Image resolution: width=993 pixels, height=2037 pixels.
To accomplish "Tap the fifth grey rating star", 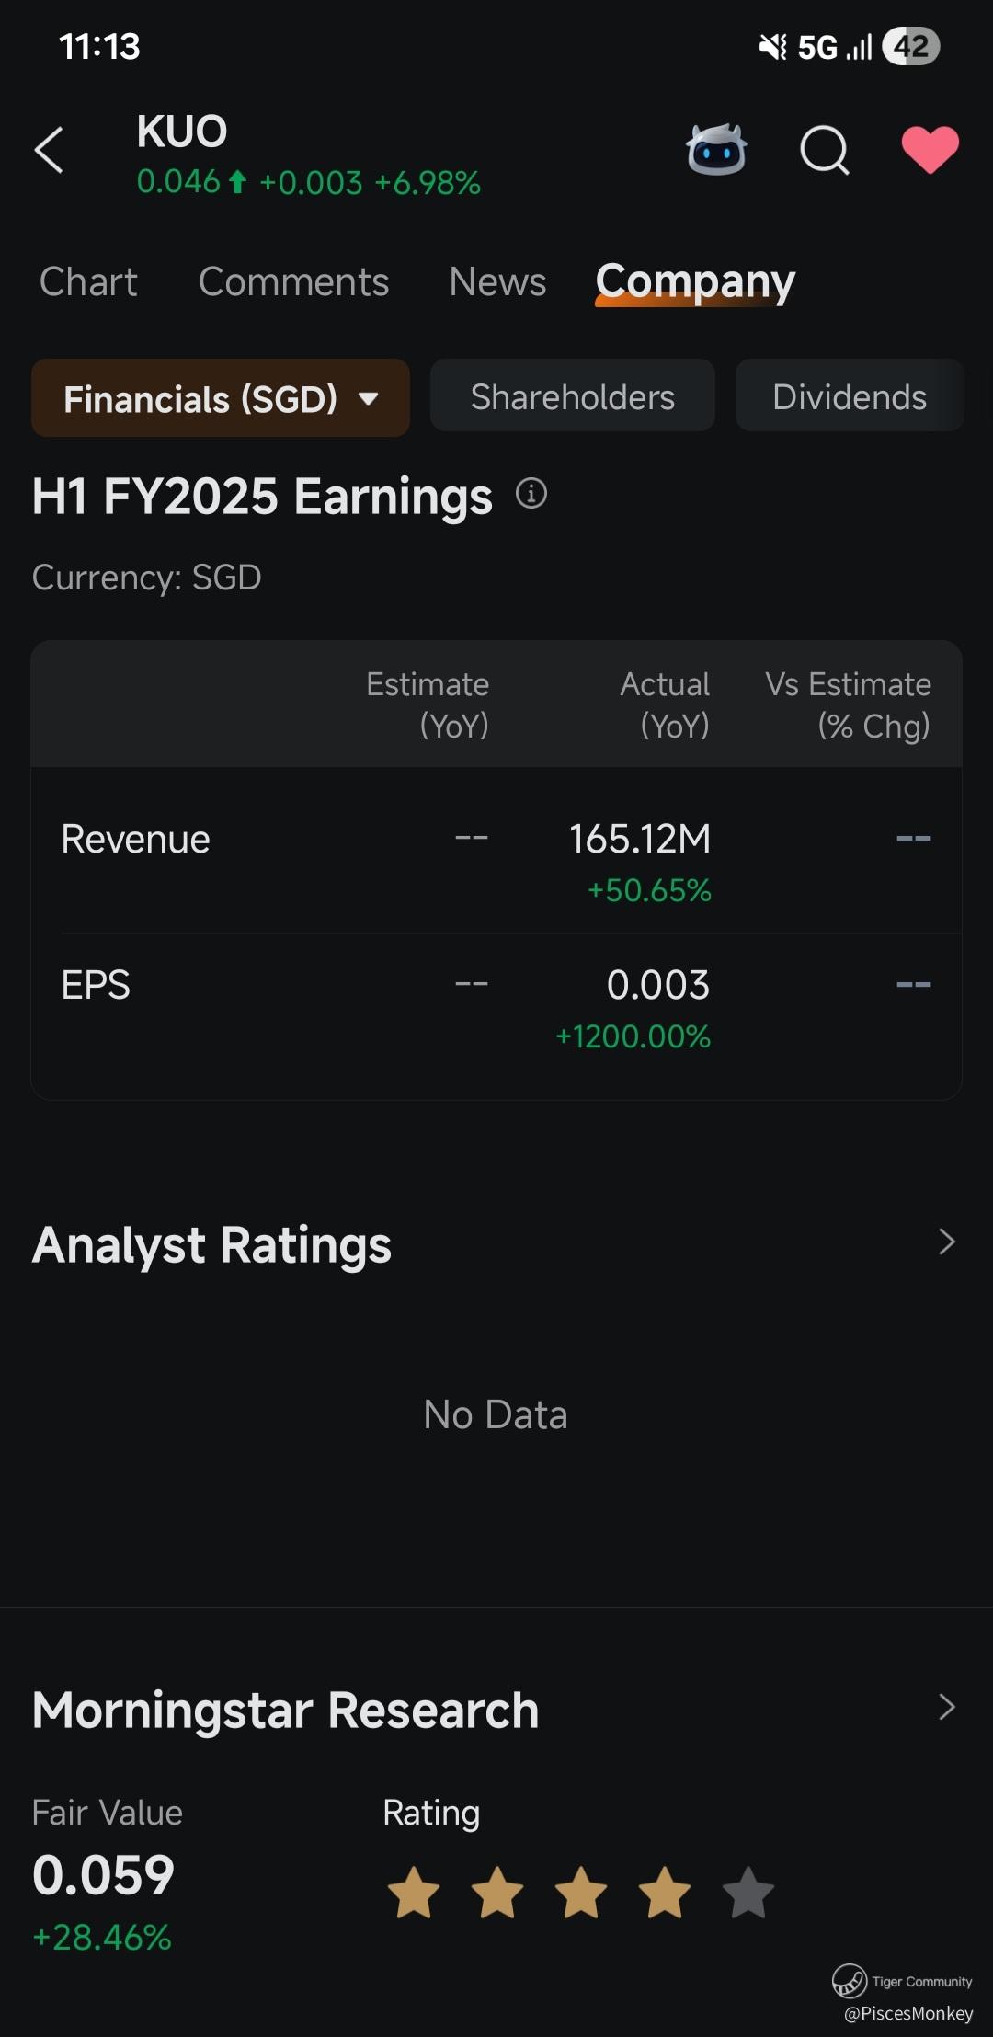I will [x=748, y=1893].
